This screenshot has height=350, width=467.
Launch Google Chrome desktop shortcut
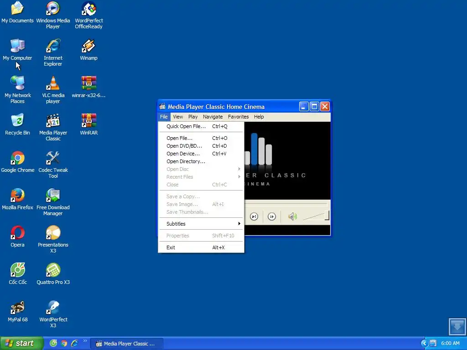(17, 162)
